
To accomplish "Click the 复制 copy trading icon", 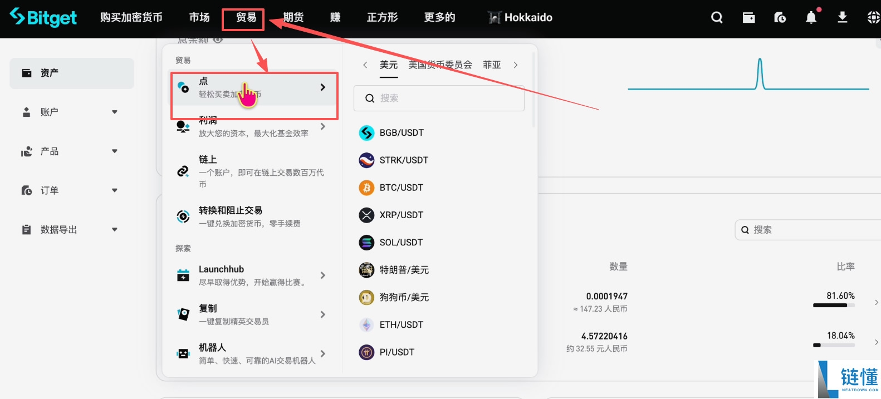I will (x=183, y=314).
